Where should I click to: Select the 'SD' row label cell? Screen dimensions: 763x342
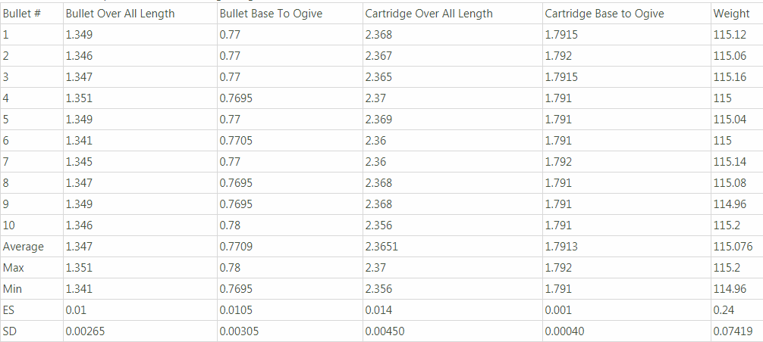[x=31, y=331]
